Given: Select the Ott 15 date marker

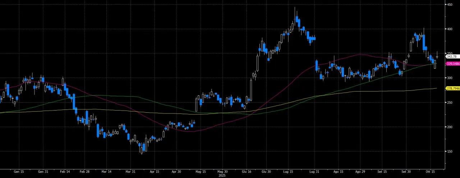Looking at the screenshot, I should click(x=431, y=172).
